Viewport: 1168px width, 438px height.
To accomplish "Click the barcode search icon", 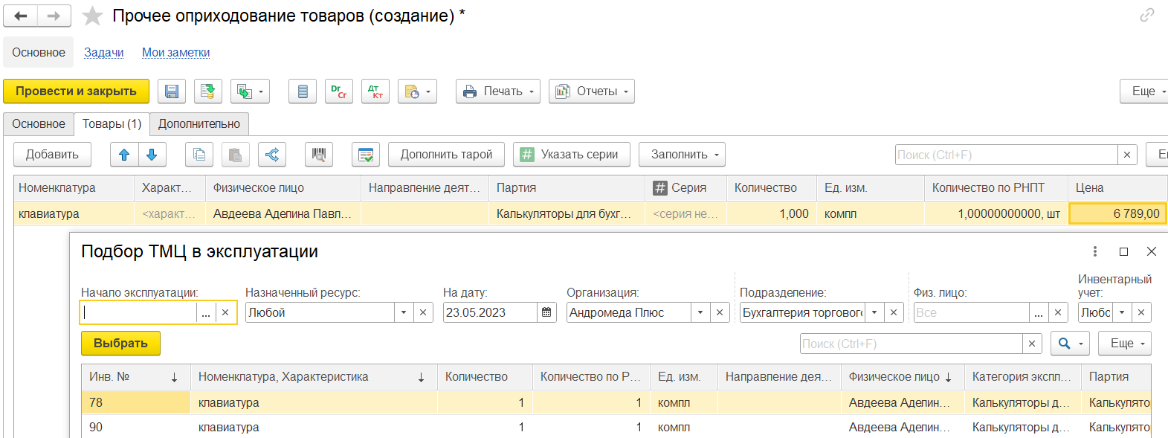I will [x=319, y=155].
